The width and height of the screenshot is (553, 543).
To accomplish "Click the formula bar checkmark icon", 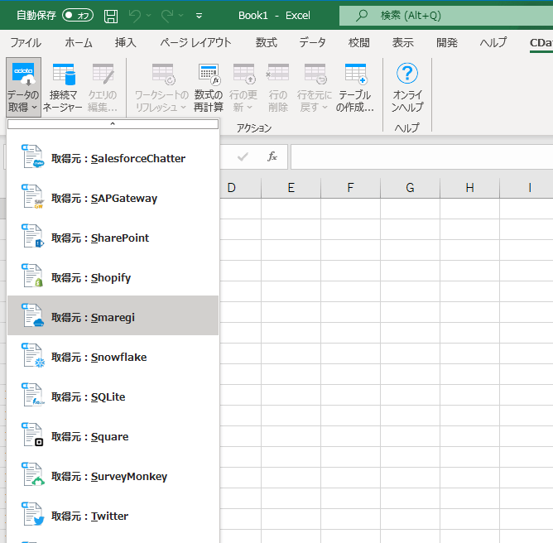I will 243,156.
